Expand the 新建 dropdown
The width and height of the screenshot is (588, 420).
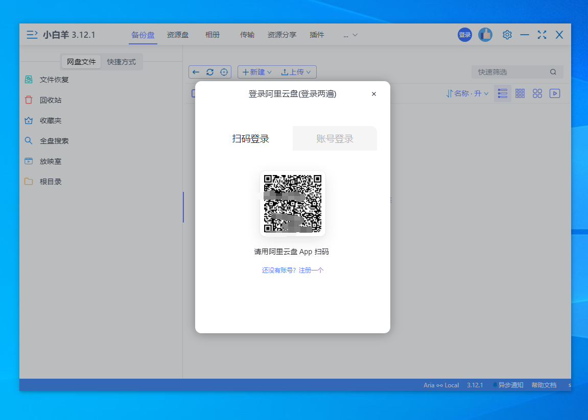coord(257,72)
